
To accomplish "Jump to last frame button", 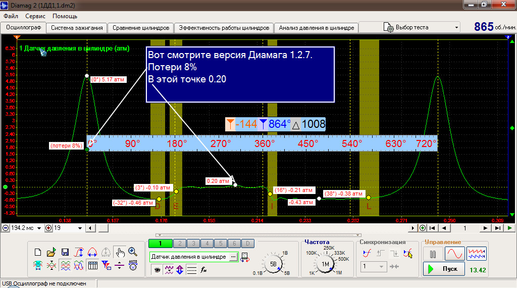I will click(x=497, y=228).
